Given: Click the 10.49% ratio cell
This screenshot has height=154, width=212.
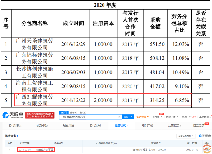Looking at the screenshot, I should click(x=181, y=72).
